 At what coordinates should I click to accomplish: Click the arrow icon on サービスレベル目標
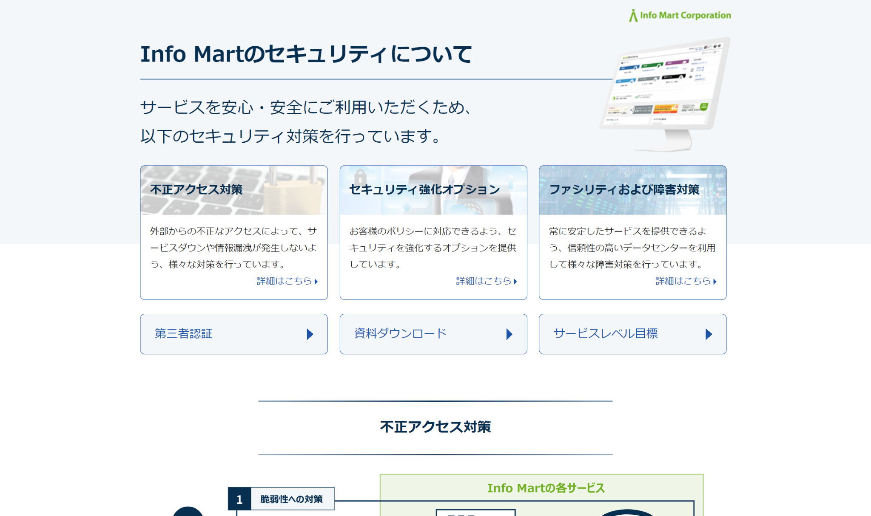(709, 334)
